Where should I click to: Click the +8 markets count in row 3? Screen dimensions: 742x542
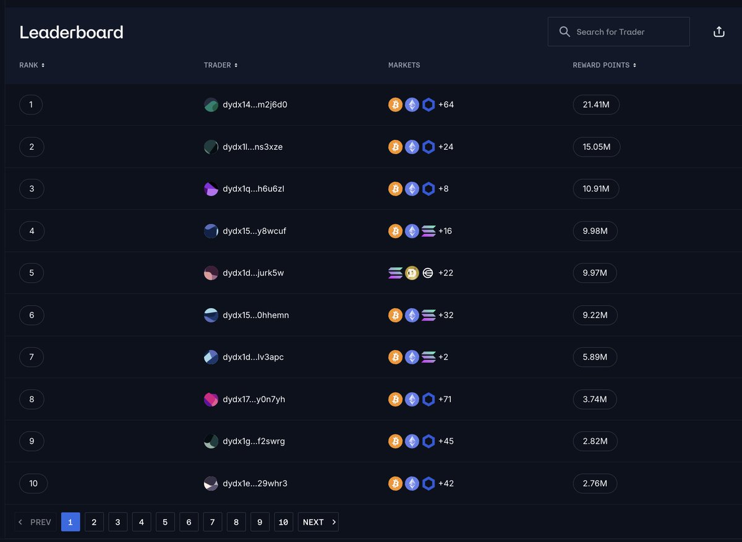(x=443, y=189)
